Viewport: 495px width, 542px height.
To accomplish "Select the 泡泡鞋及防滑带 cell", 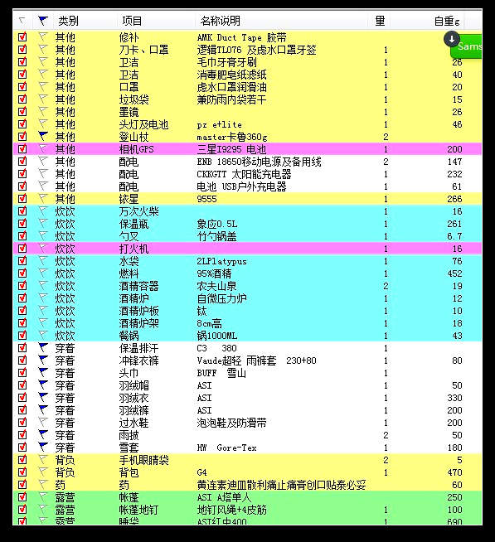I will click(x=231, y=423).
